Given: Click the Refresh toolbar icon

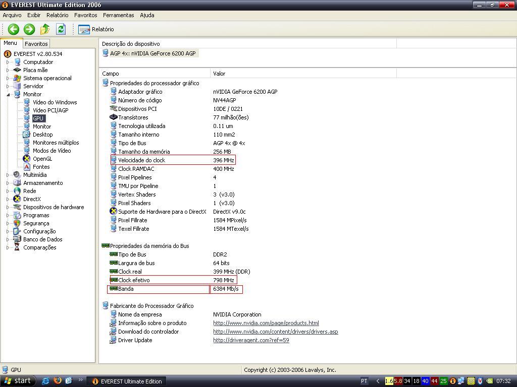Looking at the screenshot, I should (61, 29).
